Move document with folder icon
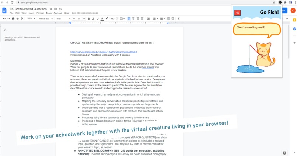 56,9
